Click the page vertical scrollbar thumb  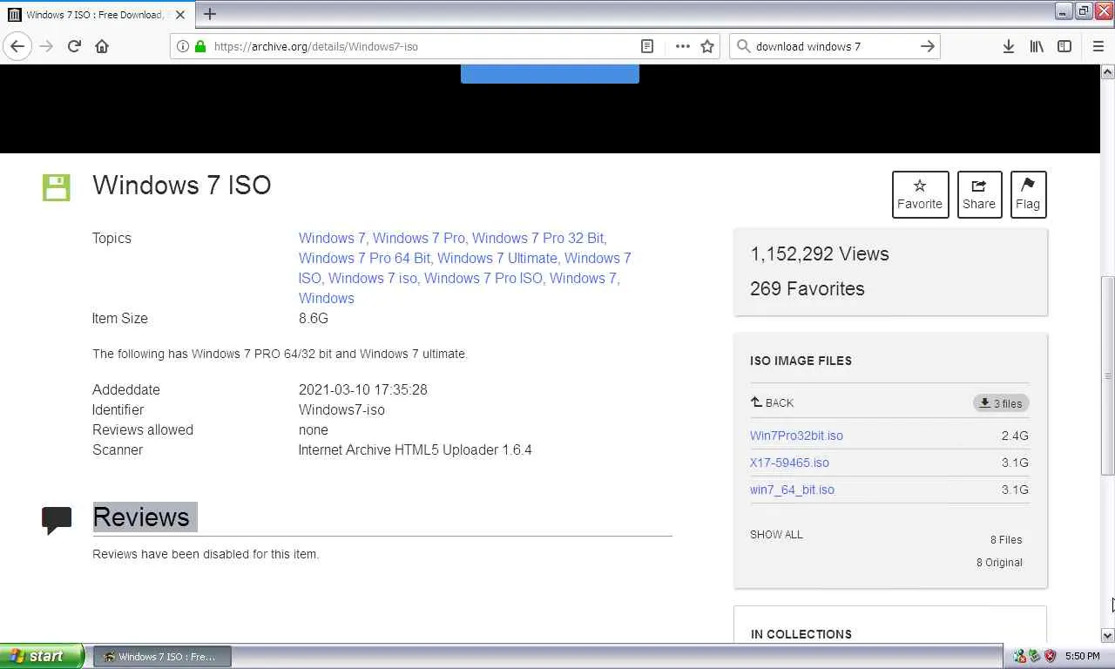tap(1107, 375)
